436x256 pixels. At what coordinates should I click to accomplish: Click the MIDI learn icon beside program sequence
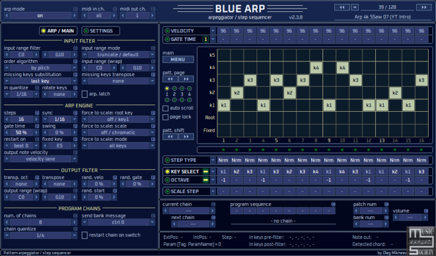333,204
